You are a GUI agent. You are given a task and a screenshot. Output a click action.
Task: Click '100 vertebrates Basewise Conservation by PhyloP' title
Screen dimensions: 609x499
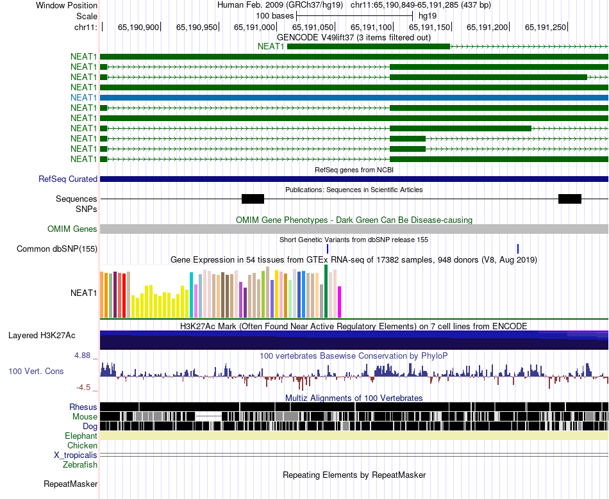point(354,356)
